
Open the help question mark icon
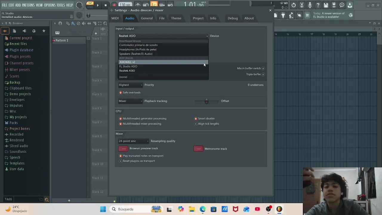tap(318, 5)
